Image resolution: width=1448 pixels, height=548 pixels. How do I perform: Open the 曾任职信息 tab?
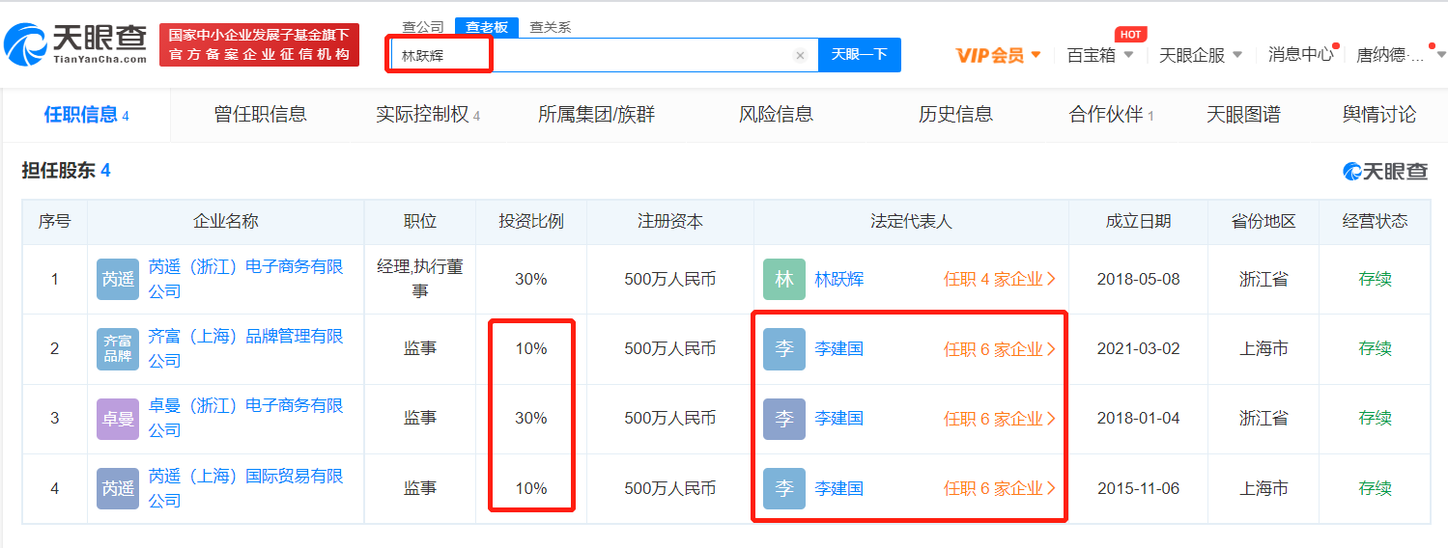[x=260, y=115]
